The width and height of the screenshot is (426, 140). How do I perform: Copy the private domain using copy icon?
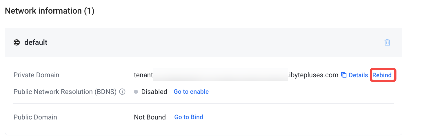[344, 75]
